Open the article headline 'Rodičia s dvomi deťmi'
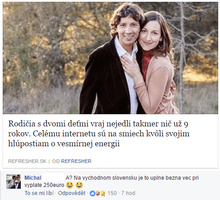The height and width of the screenshot is (200, 220). tap(99, 134)
